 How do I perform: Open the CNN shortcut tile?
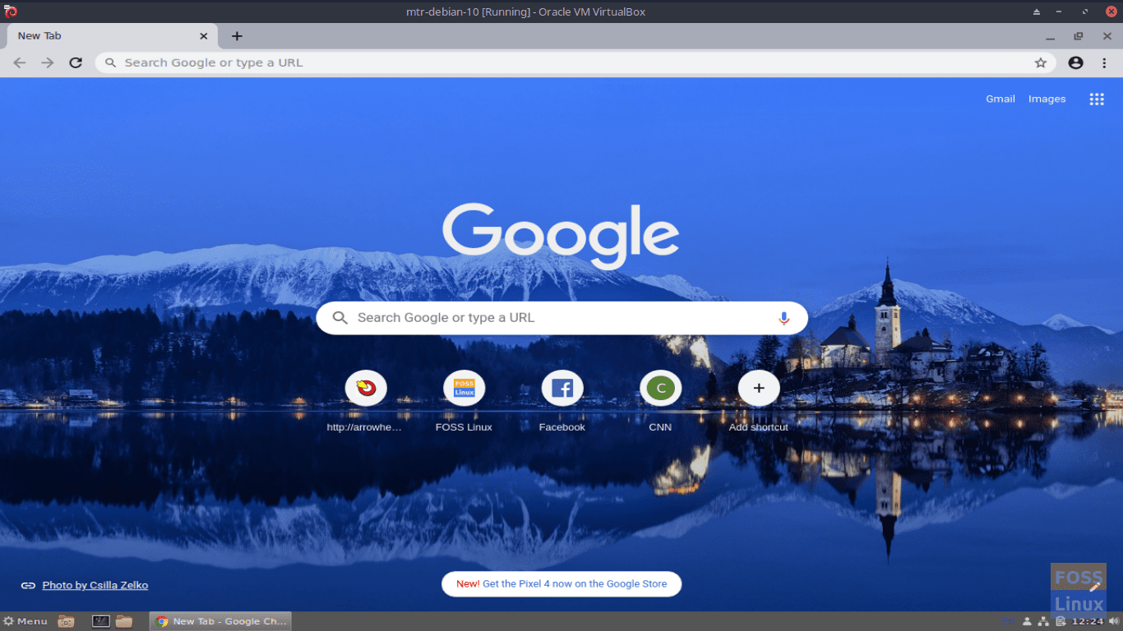click(660, 388)
